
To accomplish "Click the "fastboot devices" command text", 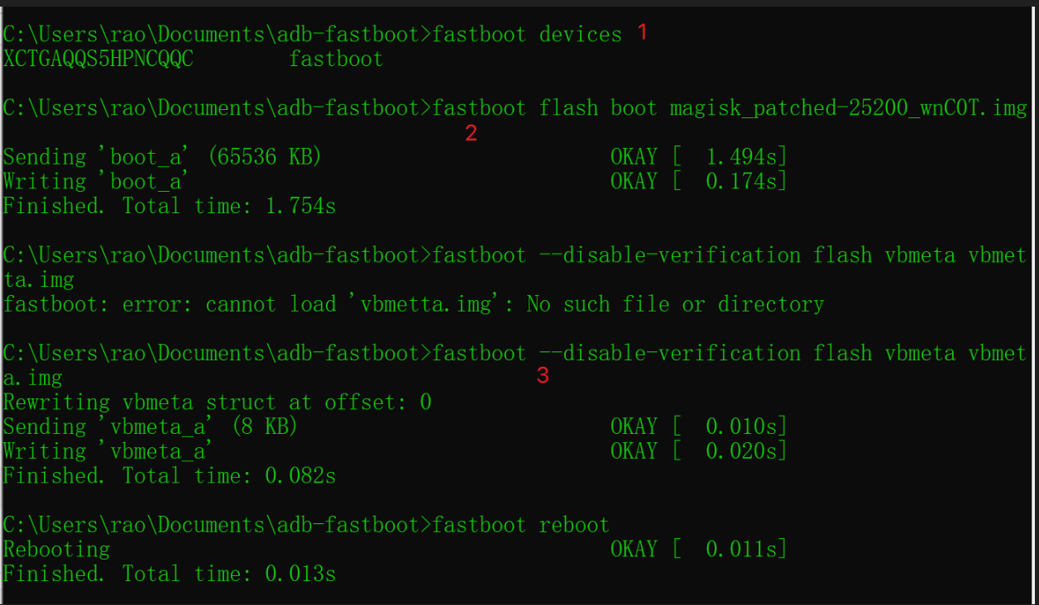I will [x=527, y=35].
